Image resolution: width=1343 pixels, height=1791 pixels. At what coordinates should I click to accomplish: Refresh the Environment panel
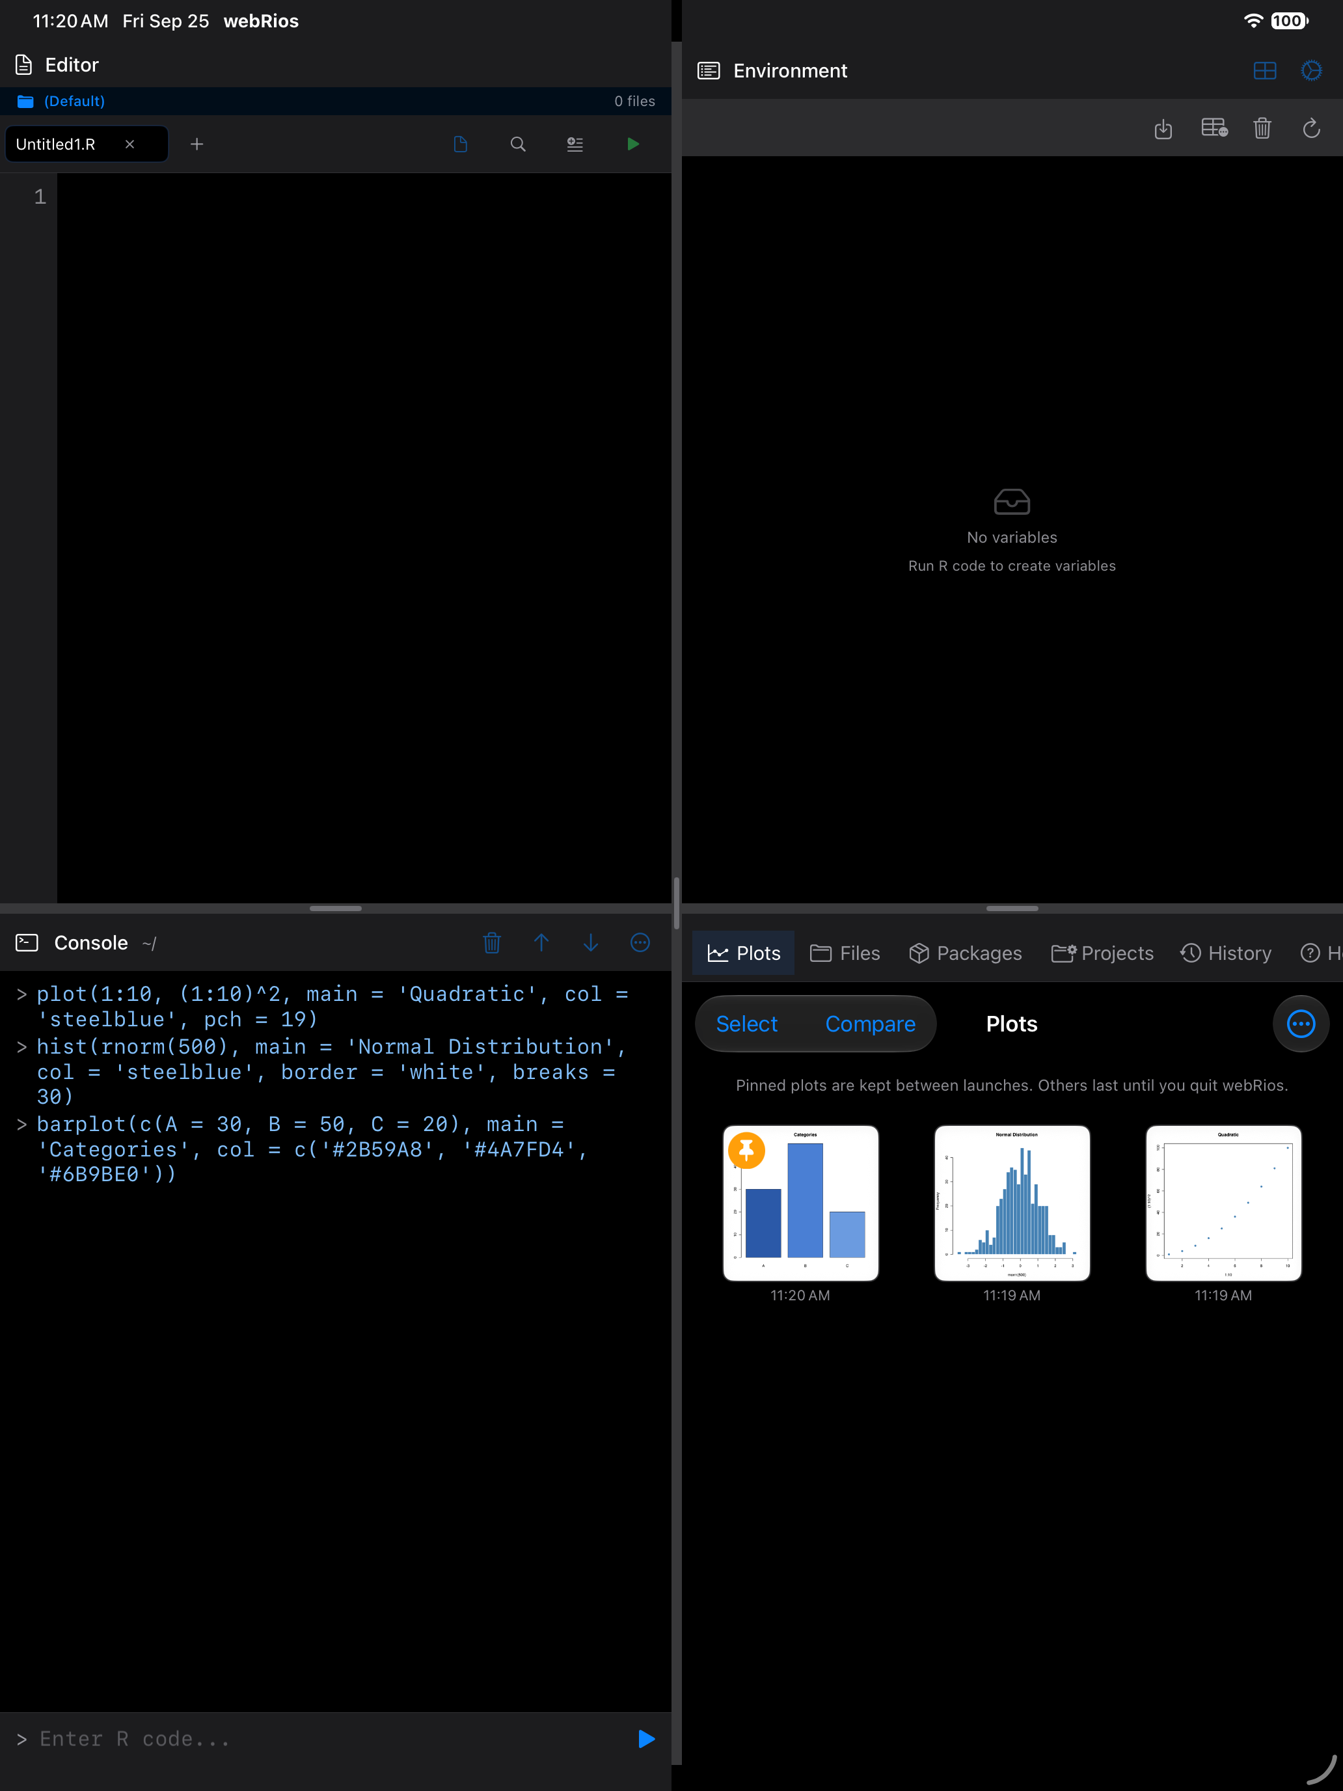1311,128
